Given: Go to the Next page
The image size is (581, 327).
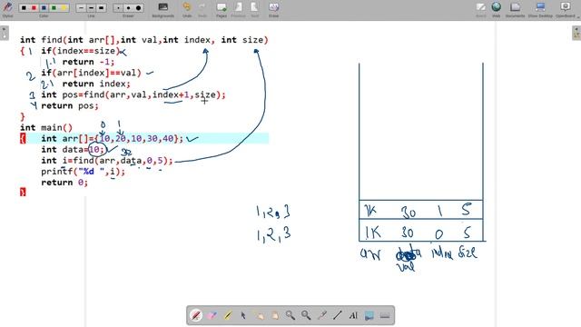Looking at the screenshot, I should point(254,9).
